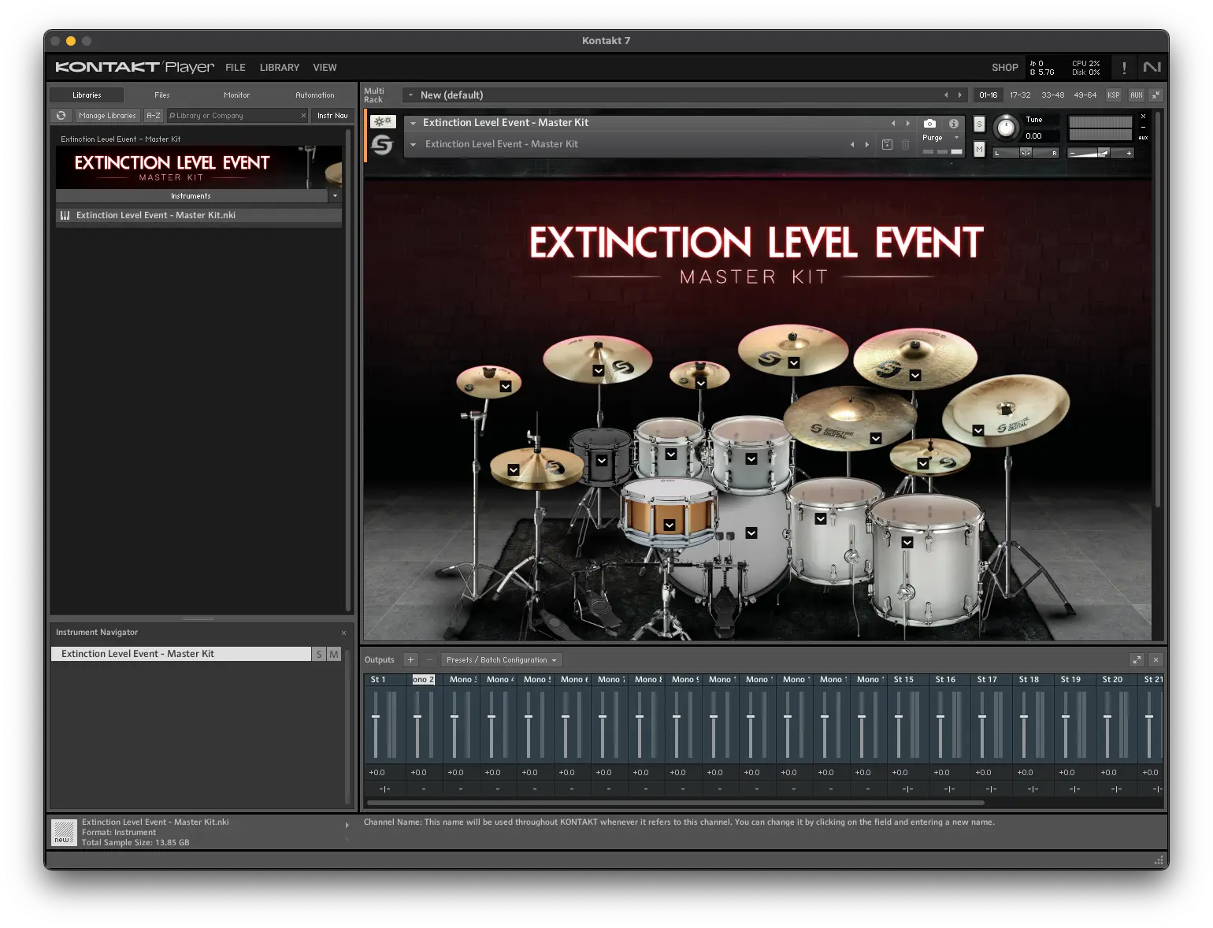The height and width of the screenshot is (928, 1213).
Task: Load the previous multi with the left arrow
Action: click(x=946, y=95)
